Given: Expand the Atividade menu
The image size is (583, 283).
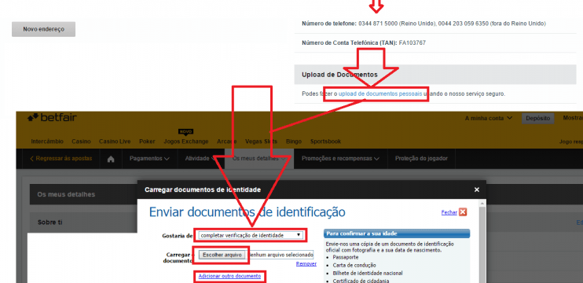Looking at the screenshot, I should [x=201, y=159].
